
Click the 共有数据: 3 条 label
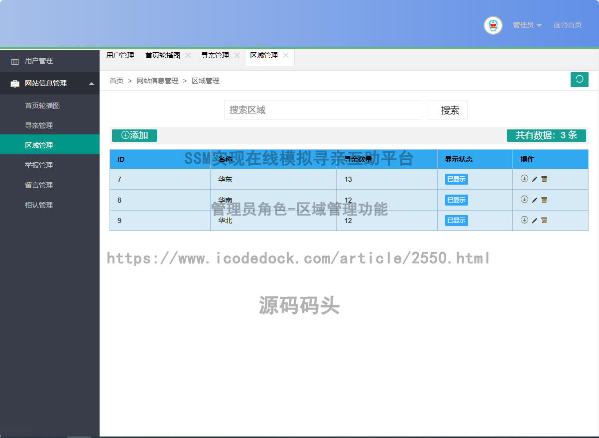click(546, 135)
